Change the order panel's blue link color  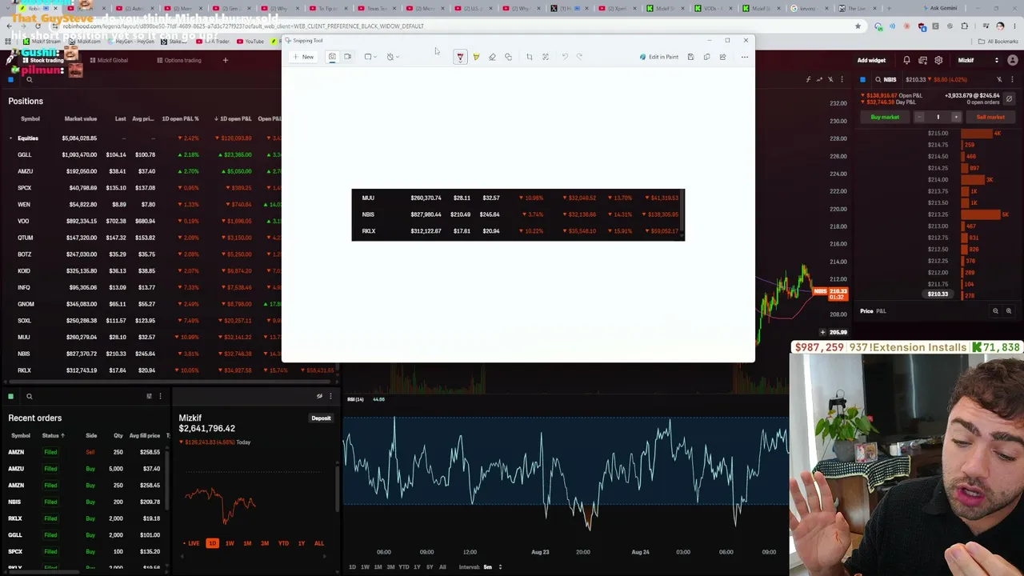click(x=862, y=79)
